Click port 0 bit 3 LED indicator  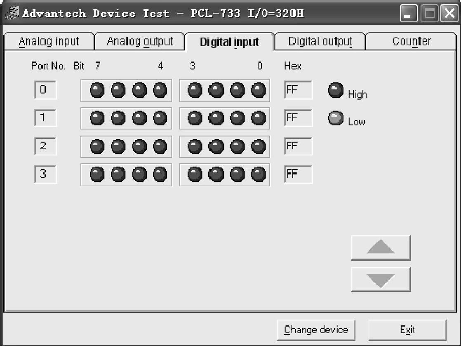[x=195, y=90]
